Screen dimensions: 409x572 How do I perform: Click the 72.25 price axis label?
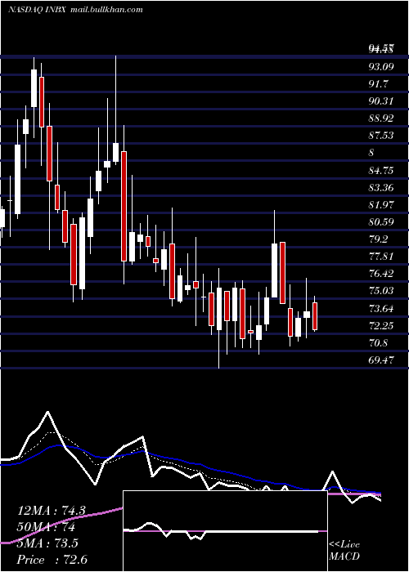coord(381,326)
